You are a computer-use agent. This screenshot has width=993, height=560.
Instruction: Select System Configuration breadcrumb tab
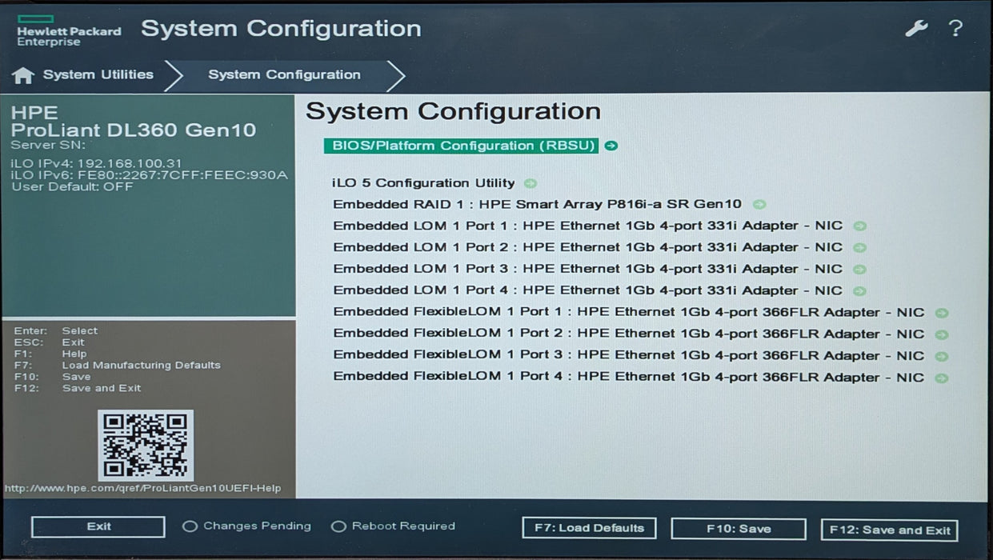284,75
